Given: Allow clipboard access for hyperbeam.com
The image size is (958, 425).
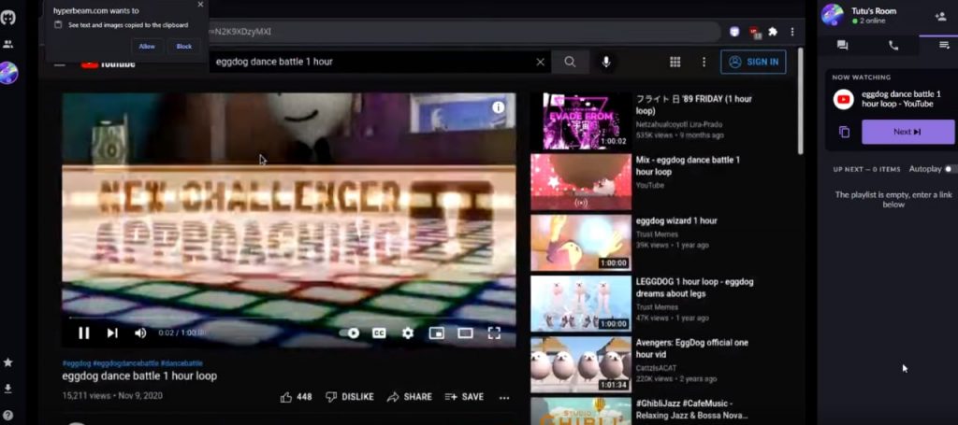Looking at the screenshot, I should (147, 47).
